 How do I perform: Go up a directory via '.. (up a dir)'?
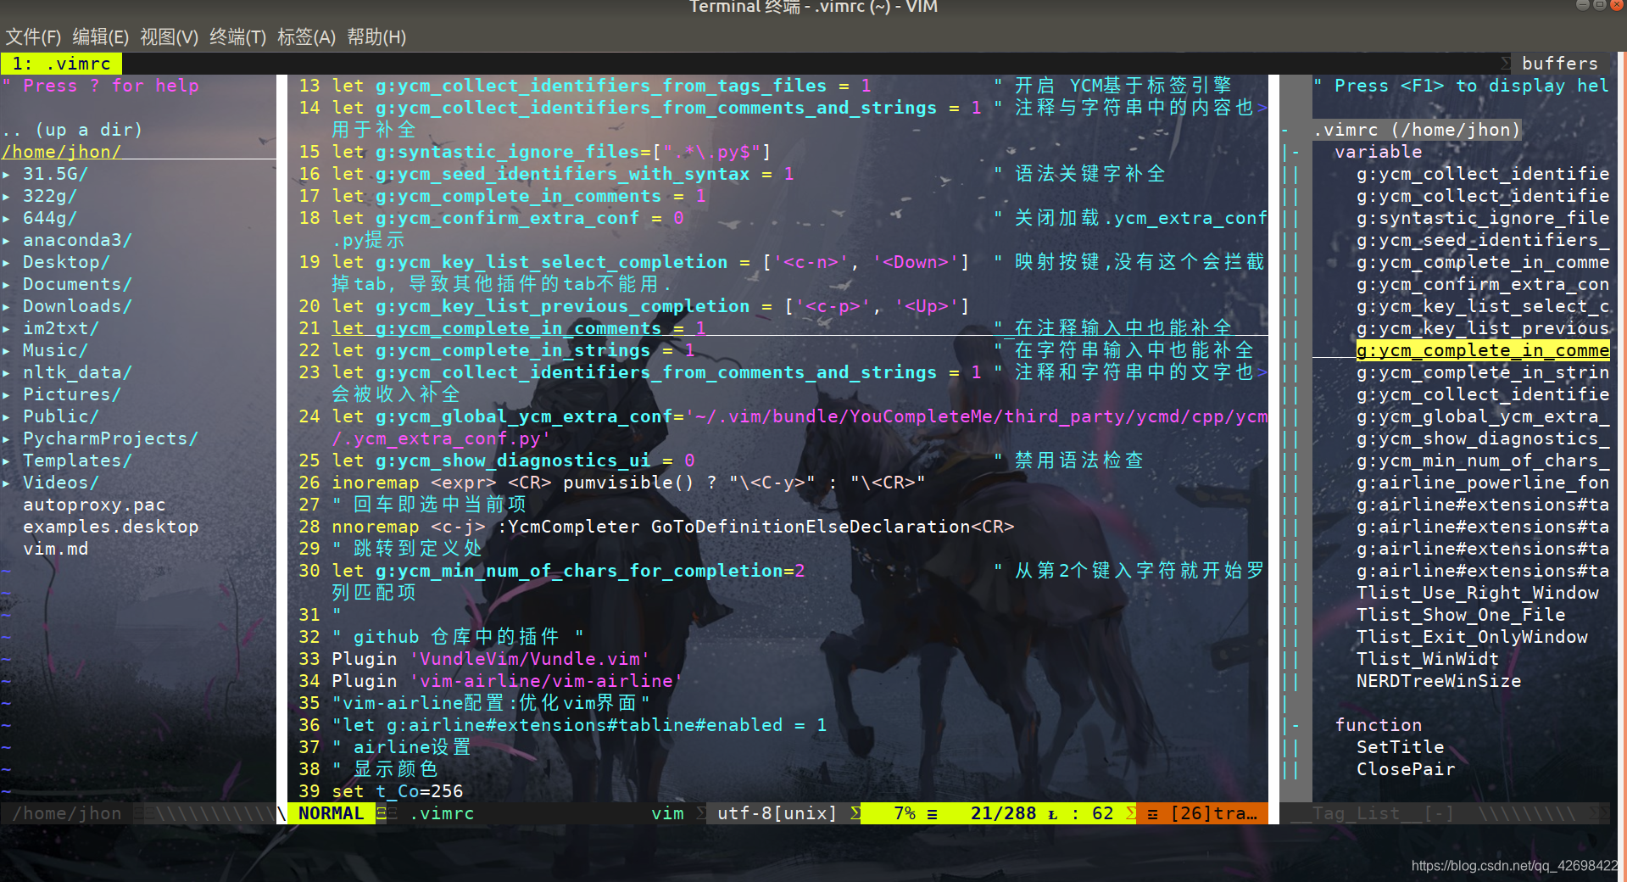[x=72, y=130]
